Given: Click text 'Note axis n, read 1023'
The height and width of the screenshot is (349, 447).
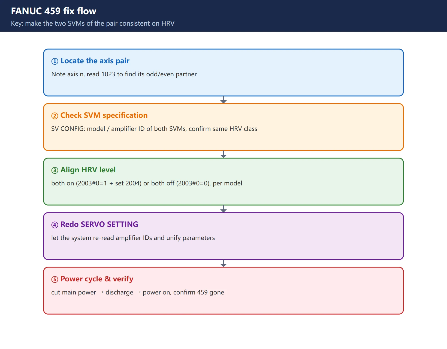Looking at the screenshot, I should 124,74.
